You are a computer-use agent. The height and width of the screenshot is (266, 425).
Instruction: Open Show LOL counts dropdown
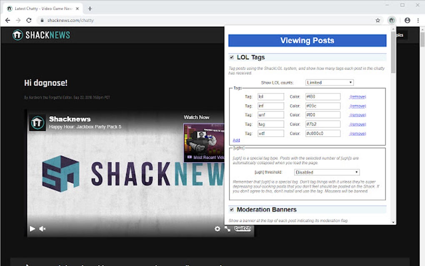pos(330,83)
